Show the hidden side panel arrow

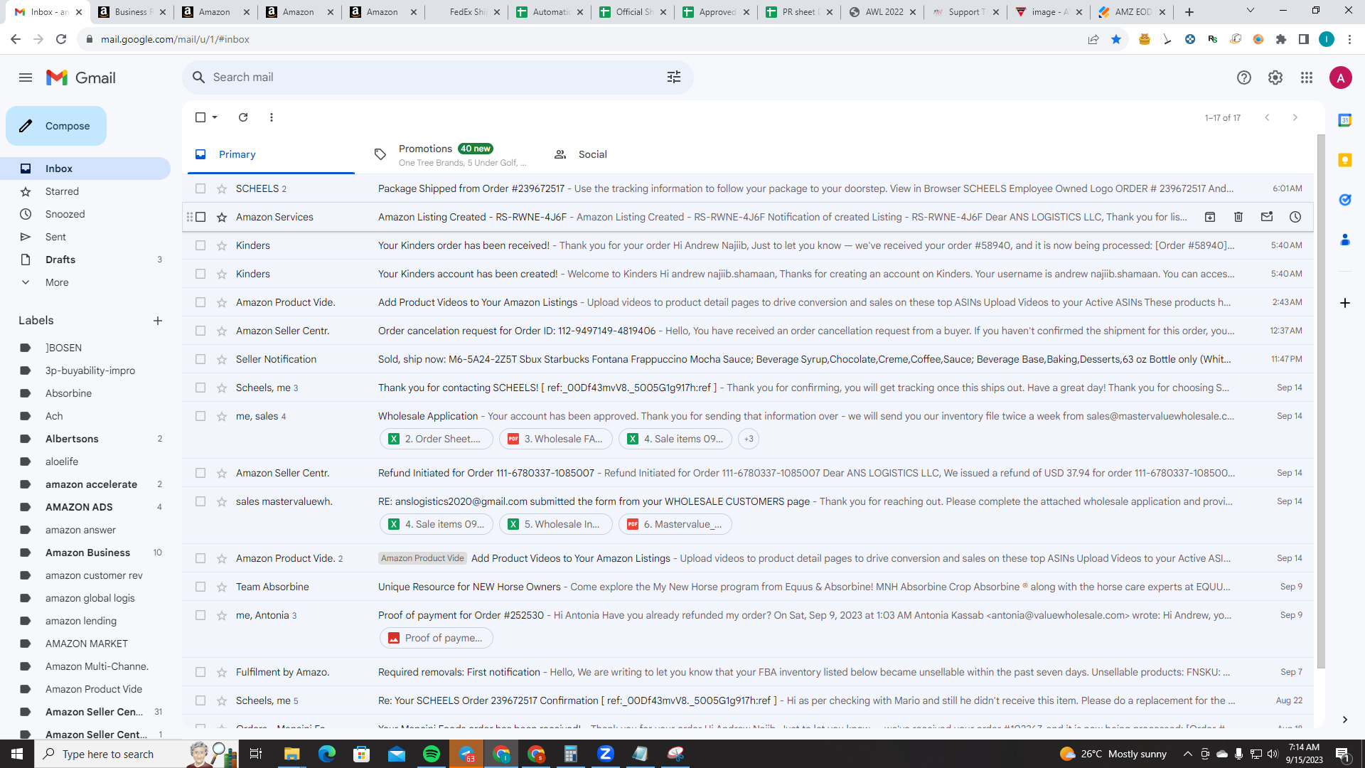click(x=1345, y=720)
